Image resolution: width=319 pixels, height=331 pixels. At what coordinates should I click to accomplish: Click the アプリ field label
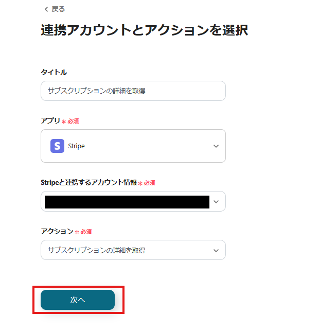point(50,120)
